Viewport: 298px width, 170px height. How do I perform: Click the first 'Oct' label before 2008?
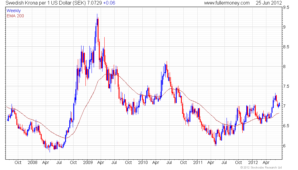click(18, 163)
